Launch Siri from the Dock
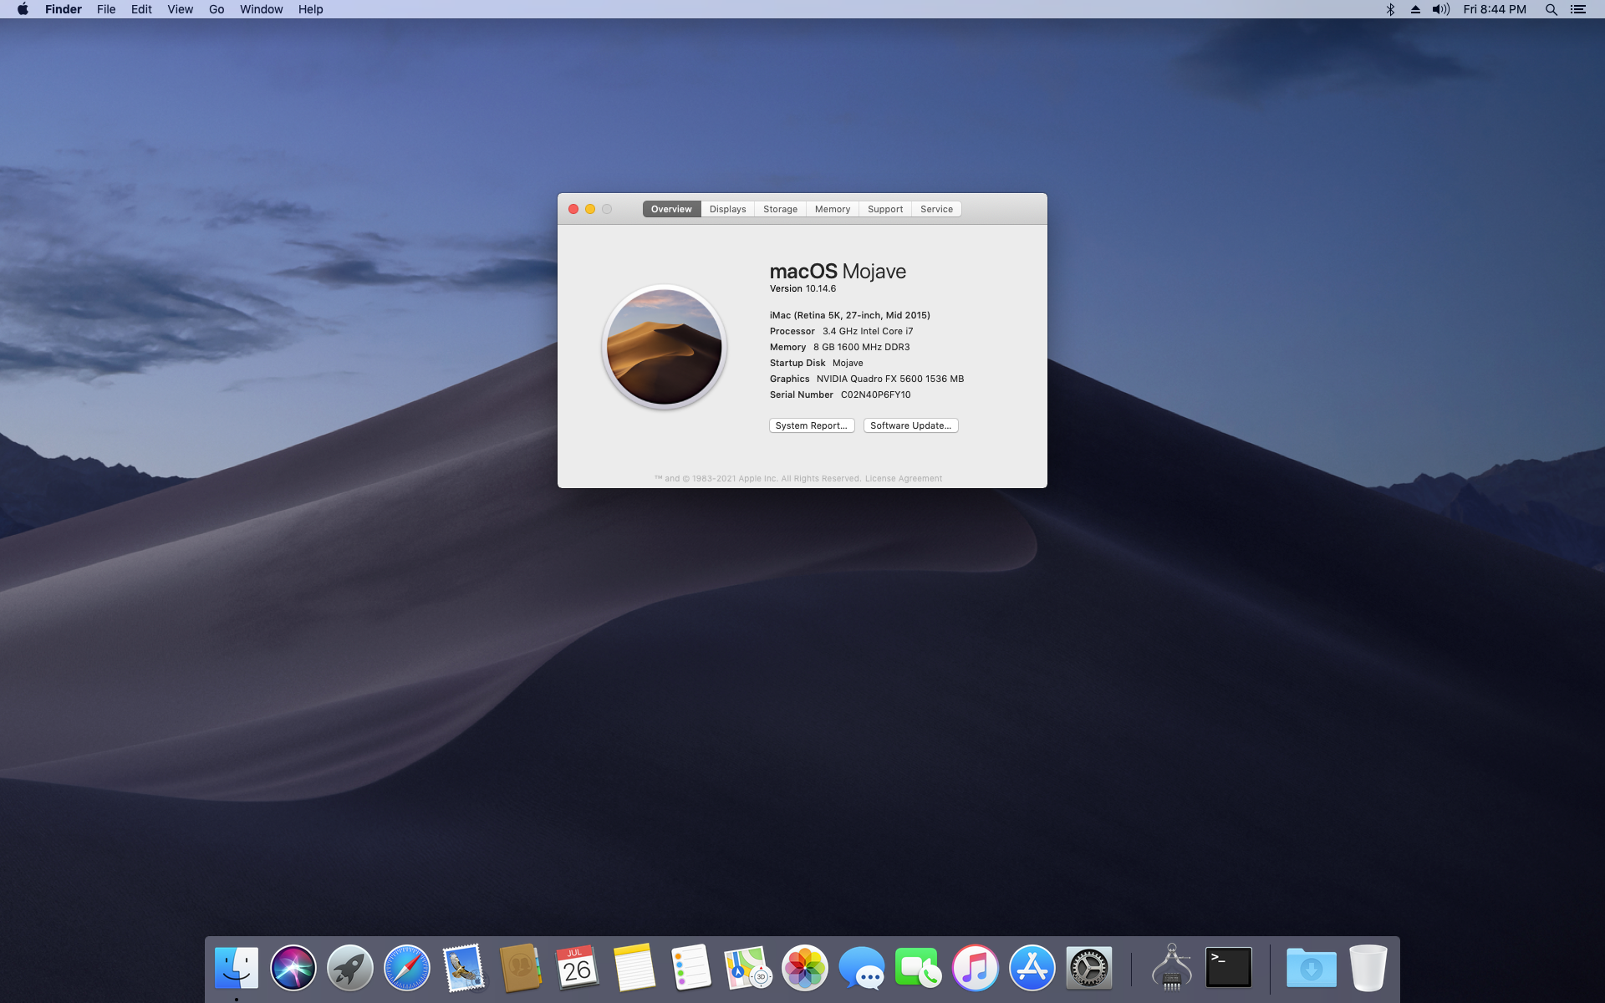The width and height of the screenshot is (1605, 1003). (293, 968)
